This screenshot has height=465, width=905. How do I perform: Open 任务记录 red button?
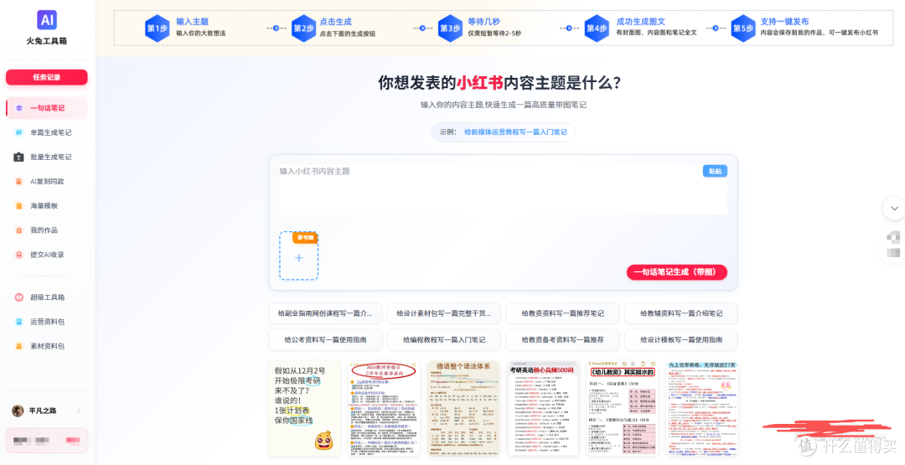(47, 77)
